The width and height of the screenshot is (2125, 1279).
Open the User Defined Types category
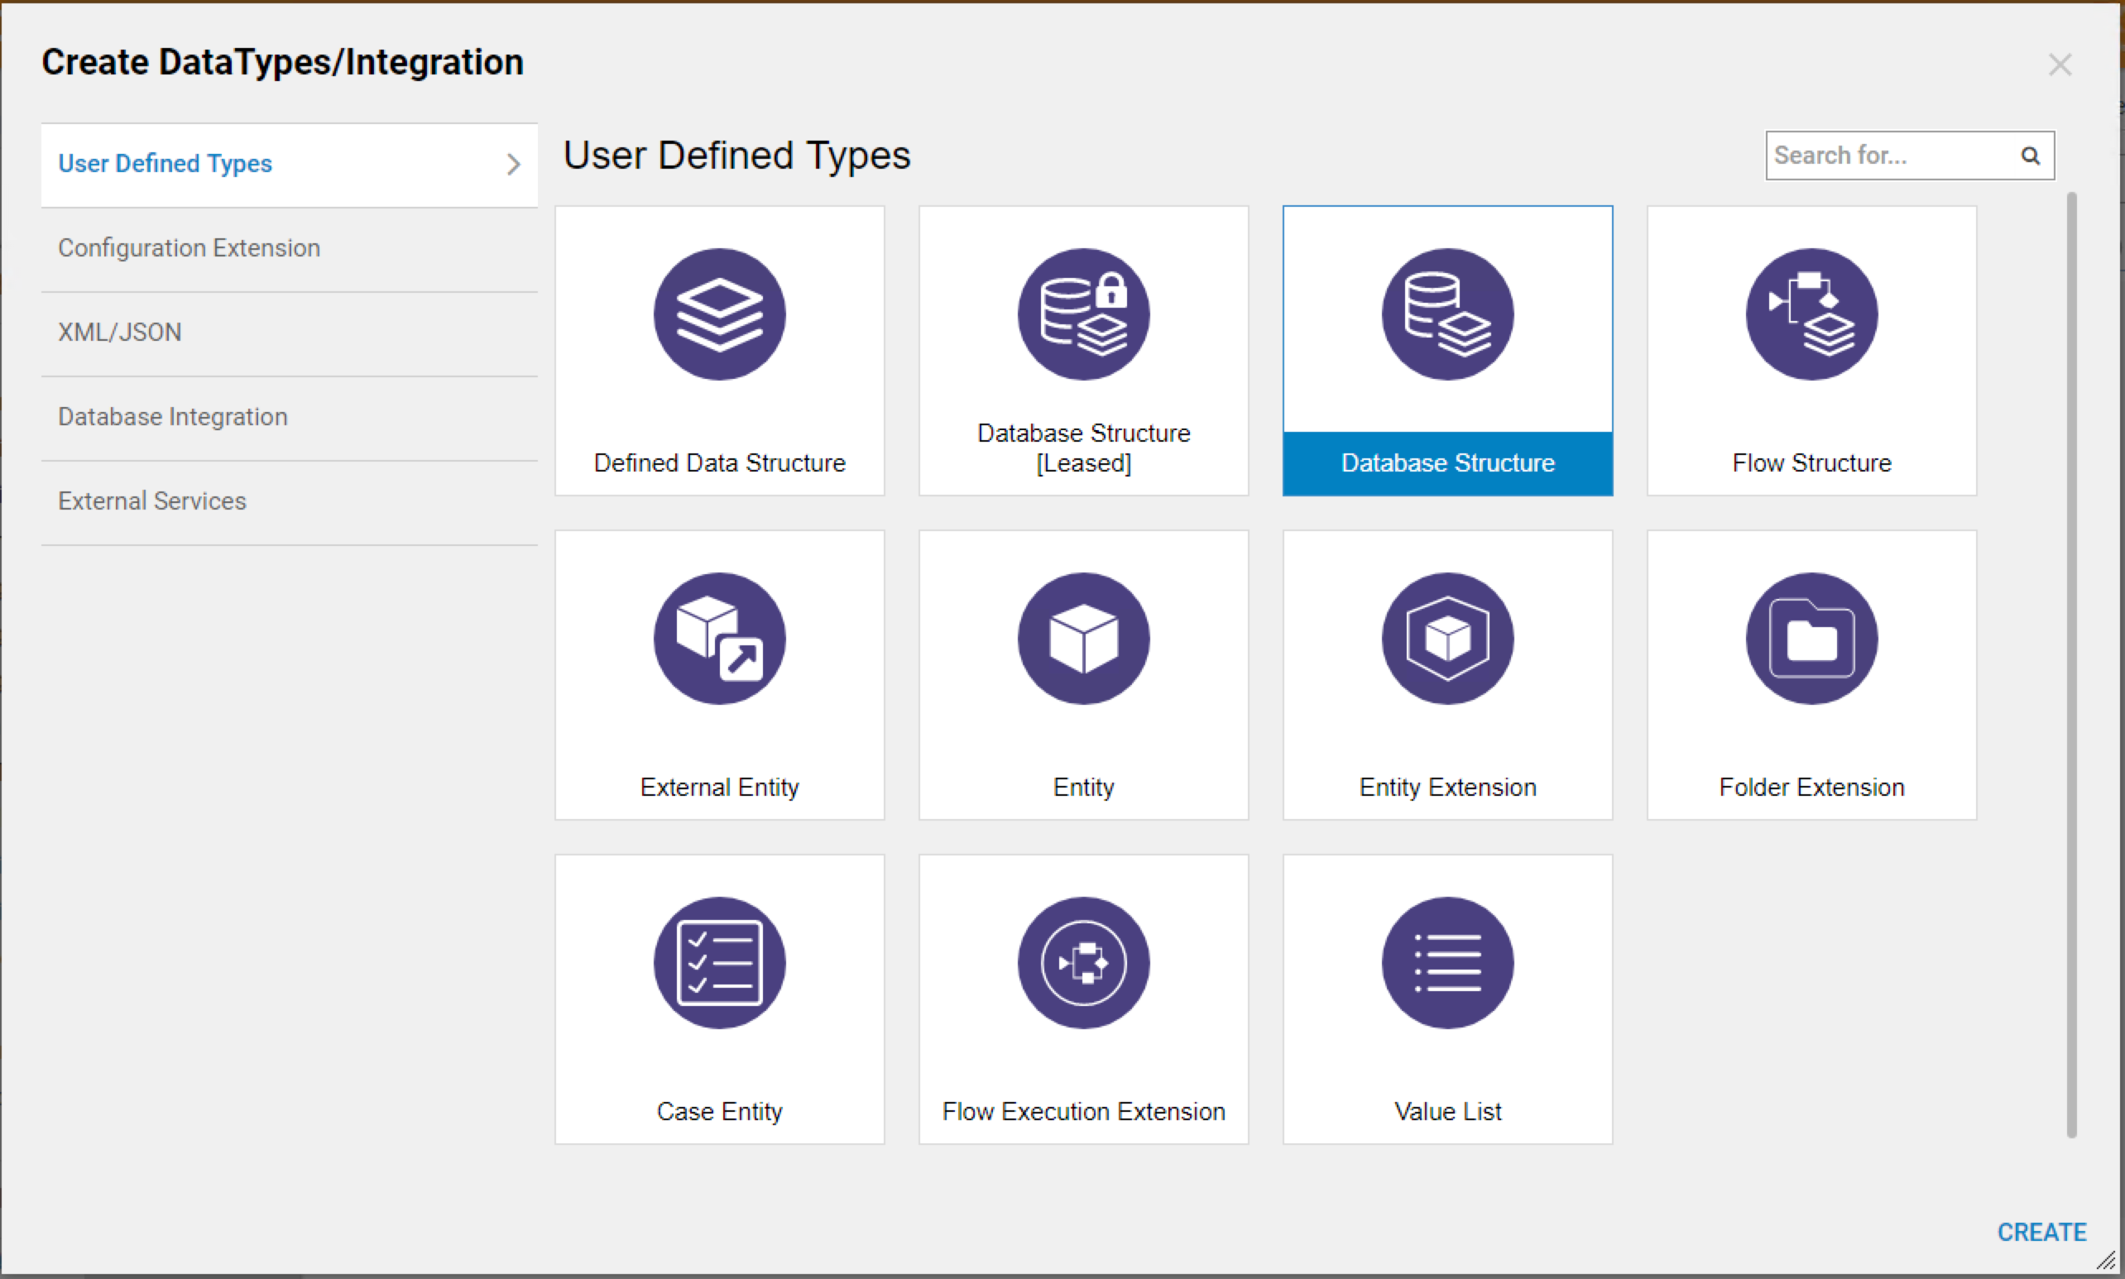(x=289, y=165)
